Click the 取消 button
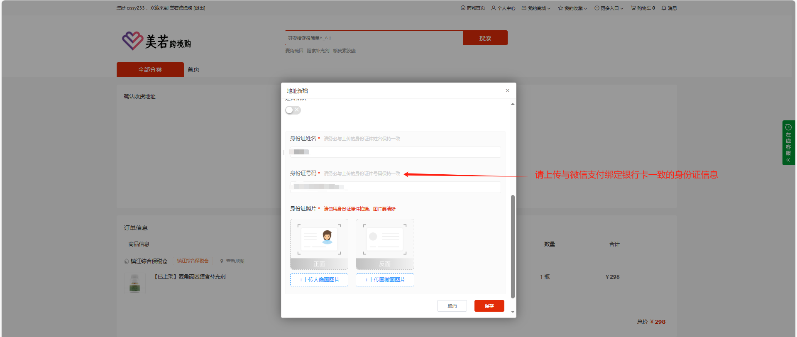Image resolution: width=797 pixels, height=337 pixels. tap(452, 306)
